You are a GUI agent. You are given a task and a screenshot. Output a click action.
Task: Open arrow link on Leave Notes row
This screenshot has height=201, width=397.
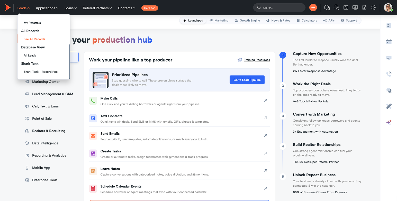[x=266, y=170]
